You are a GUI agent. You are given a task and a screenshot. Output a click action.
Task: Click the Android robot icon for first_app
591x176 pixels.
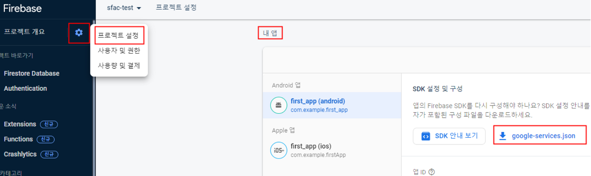279,105
